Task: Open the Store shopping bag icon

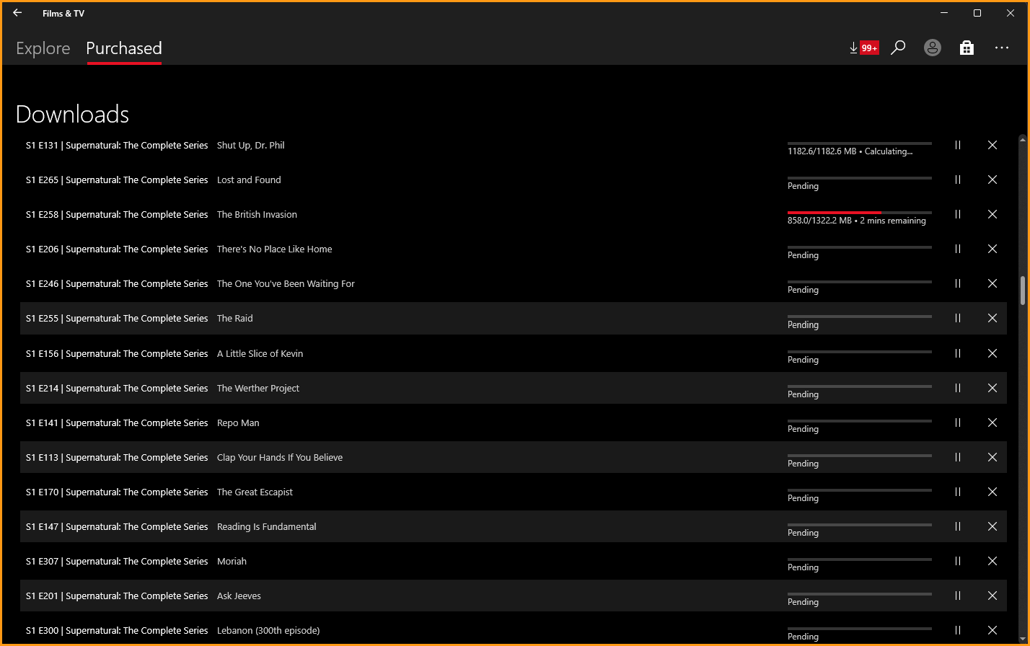Action: (967, 48)
